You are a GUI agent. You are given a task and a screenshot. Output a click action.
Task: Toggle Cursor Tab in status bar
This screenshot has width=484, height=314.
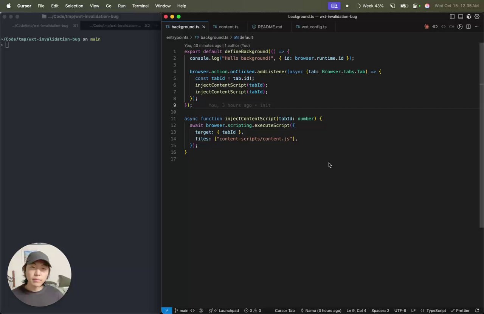tap(284, 311)
